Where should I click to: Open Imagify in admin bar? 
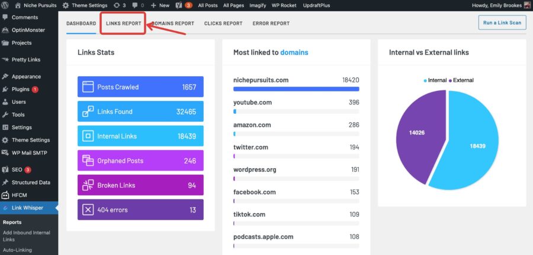[x=258, y=5]
